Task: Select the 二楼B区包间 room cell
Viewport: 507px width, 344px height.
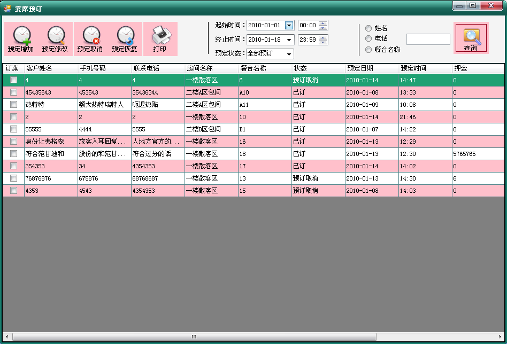Action: coord(211,129)
